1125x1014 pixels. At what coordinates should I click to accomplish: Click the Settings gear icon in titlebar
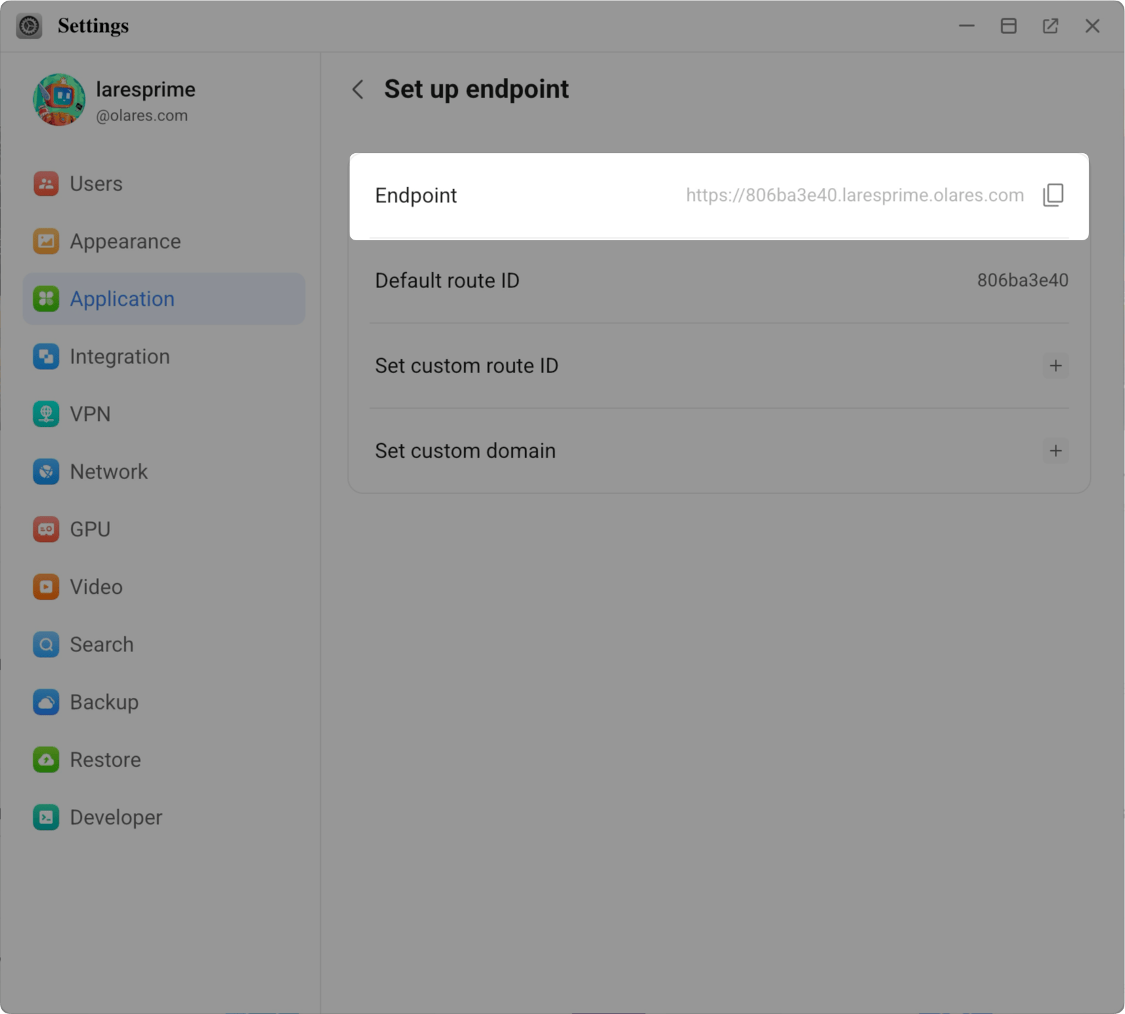pyautogui.click(x=29, y=26)
